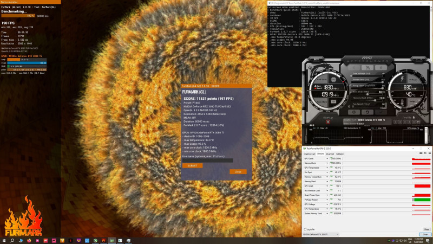The width and height of the screenshot is (433, 244).
Task: Click the Windows Start button
Action: 4,241
